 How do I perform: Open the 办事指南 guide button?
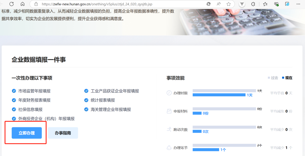click(63, 133)
